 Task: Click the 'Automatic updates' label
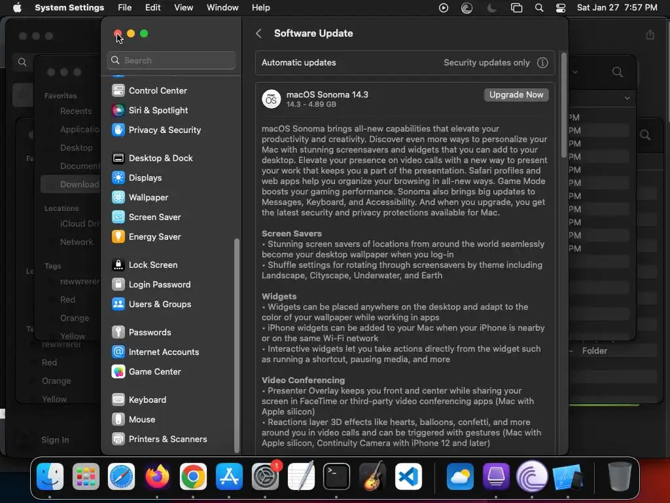[x=298, y=63]
